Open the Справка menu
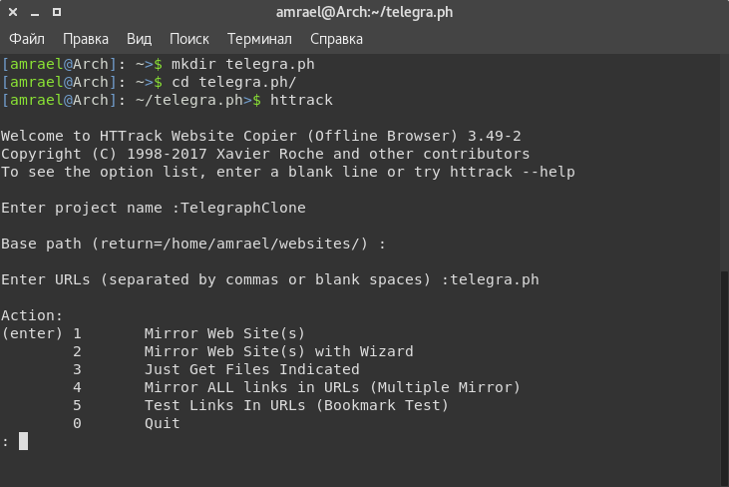729x487 pixels. pyautogui.click(x=336, y=39)
